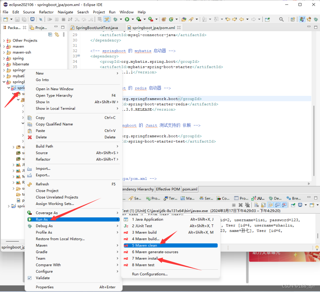Select Refresh in the context menu
The image size is (320, 292).
(x=73, y=184)
